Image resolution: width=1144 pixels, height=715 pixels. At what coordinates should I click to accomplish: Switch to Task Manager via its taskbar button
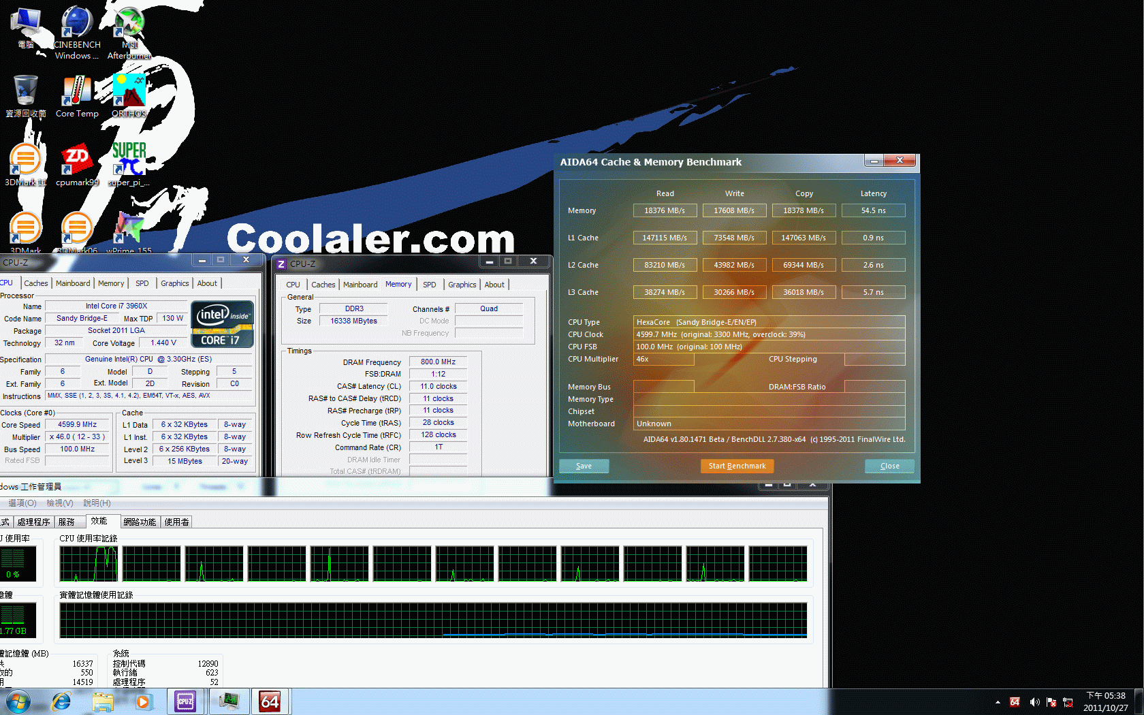[x=228, y=701]
